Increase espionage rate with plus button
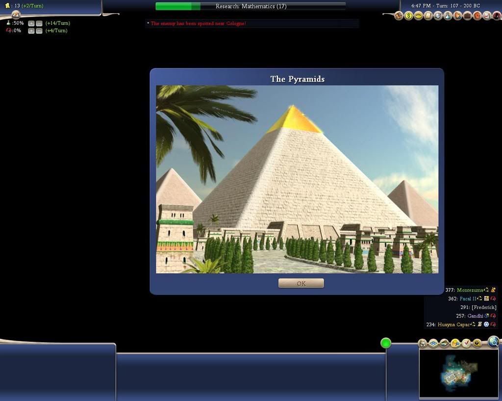502x401 pixels. [31, 31]
